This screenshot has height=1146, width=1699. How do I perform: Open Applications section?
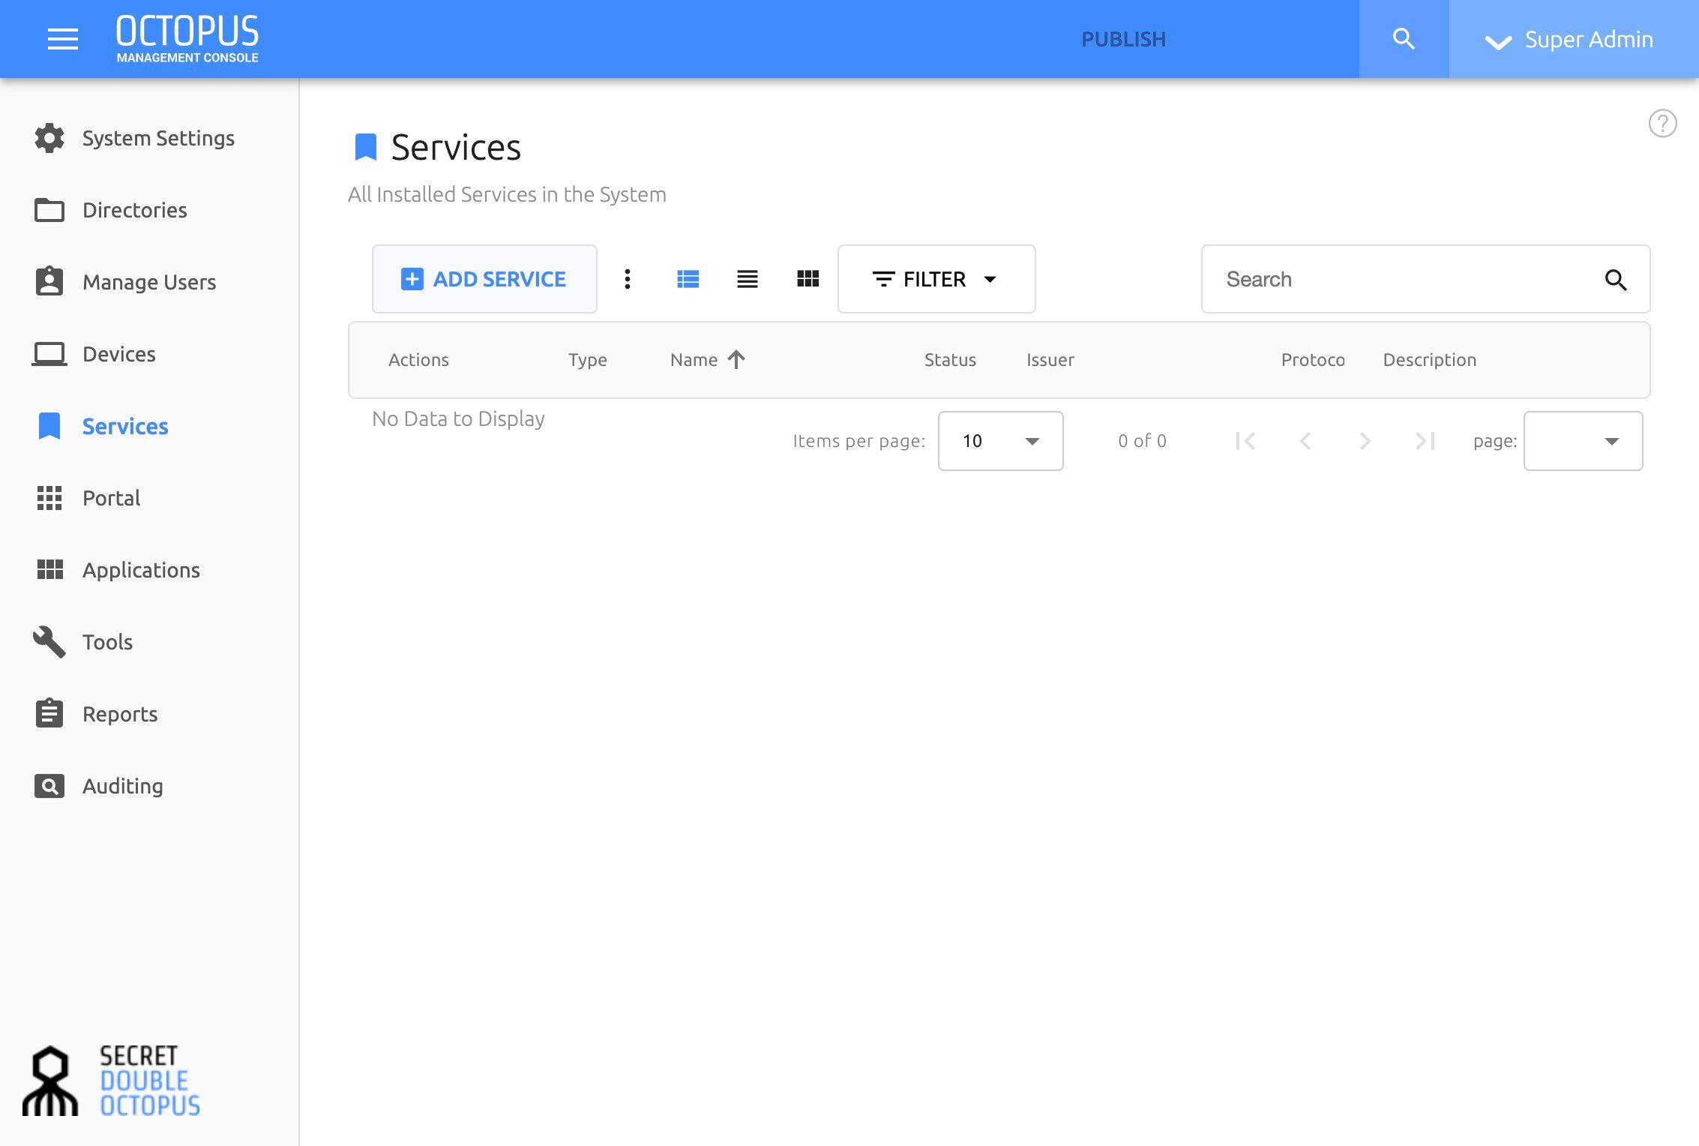(x=141, y=570)
